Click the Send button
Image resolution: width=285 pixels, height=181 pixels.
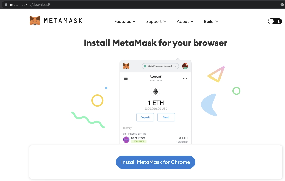(x=166, y=117)
